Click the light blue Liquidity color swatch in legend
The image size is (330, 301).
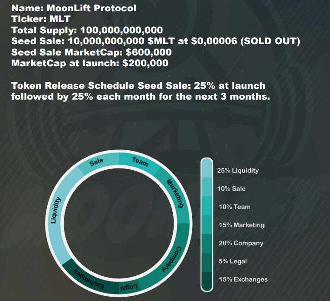click(x=207, y=168)
